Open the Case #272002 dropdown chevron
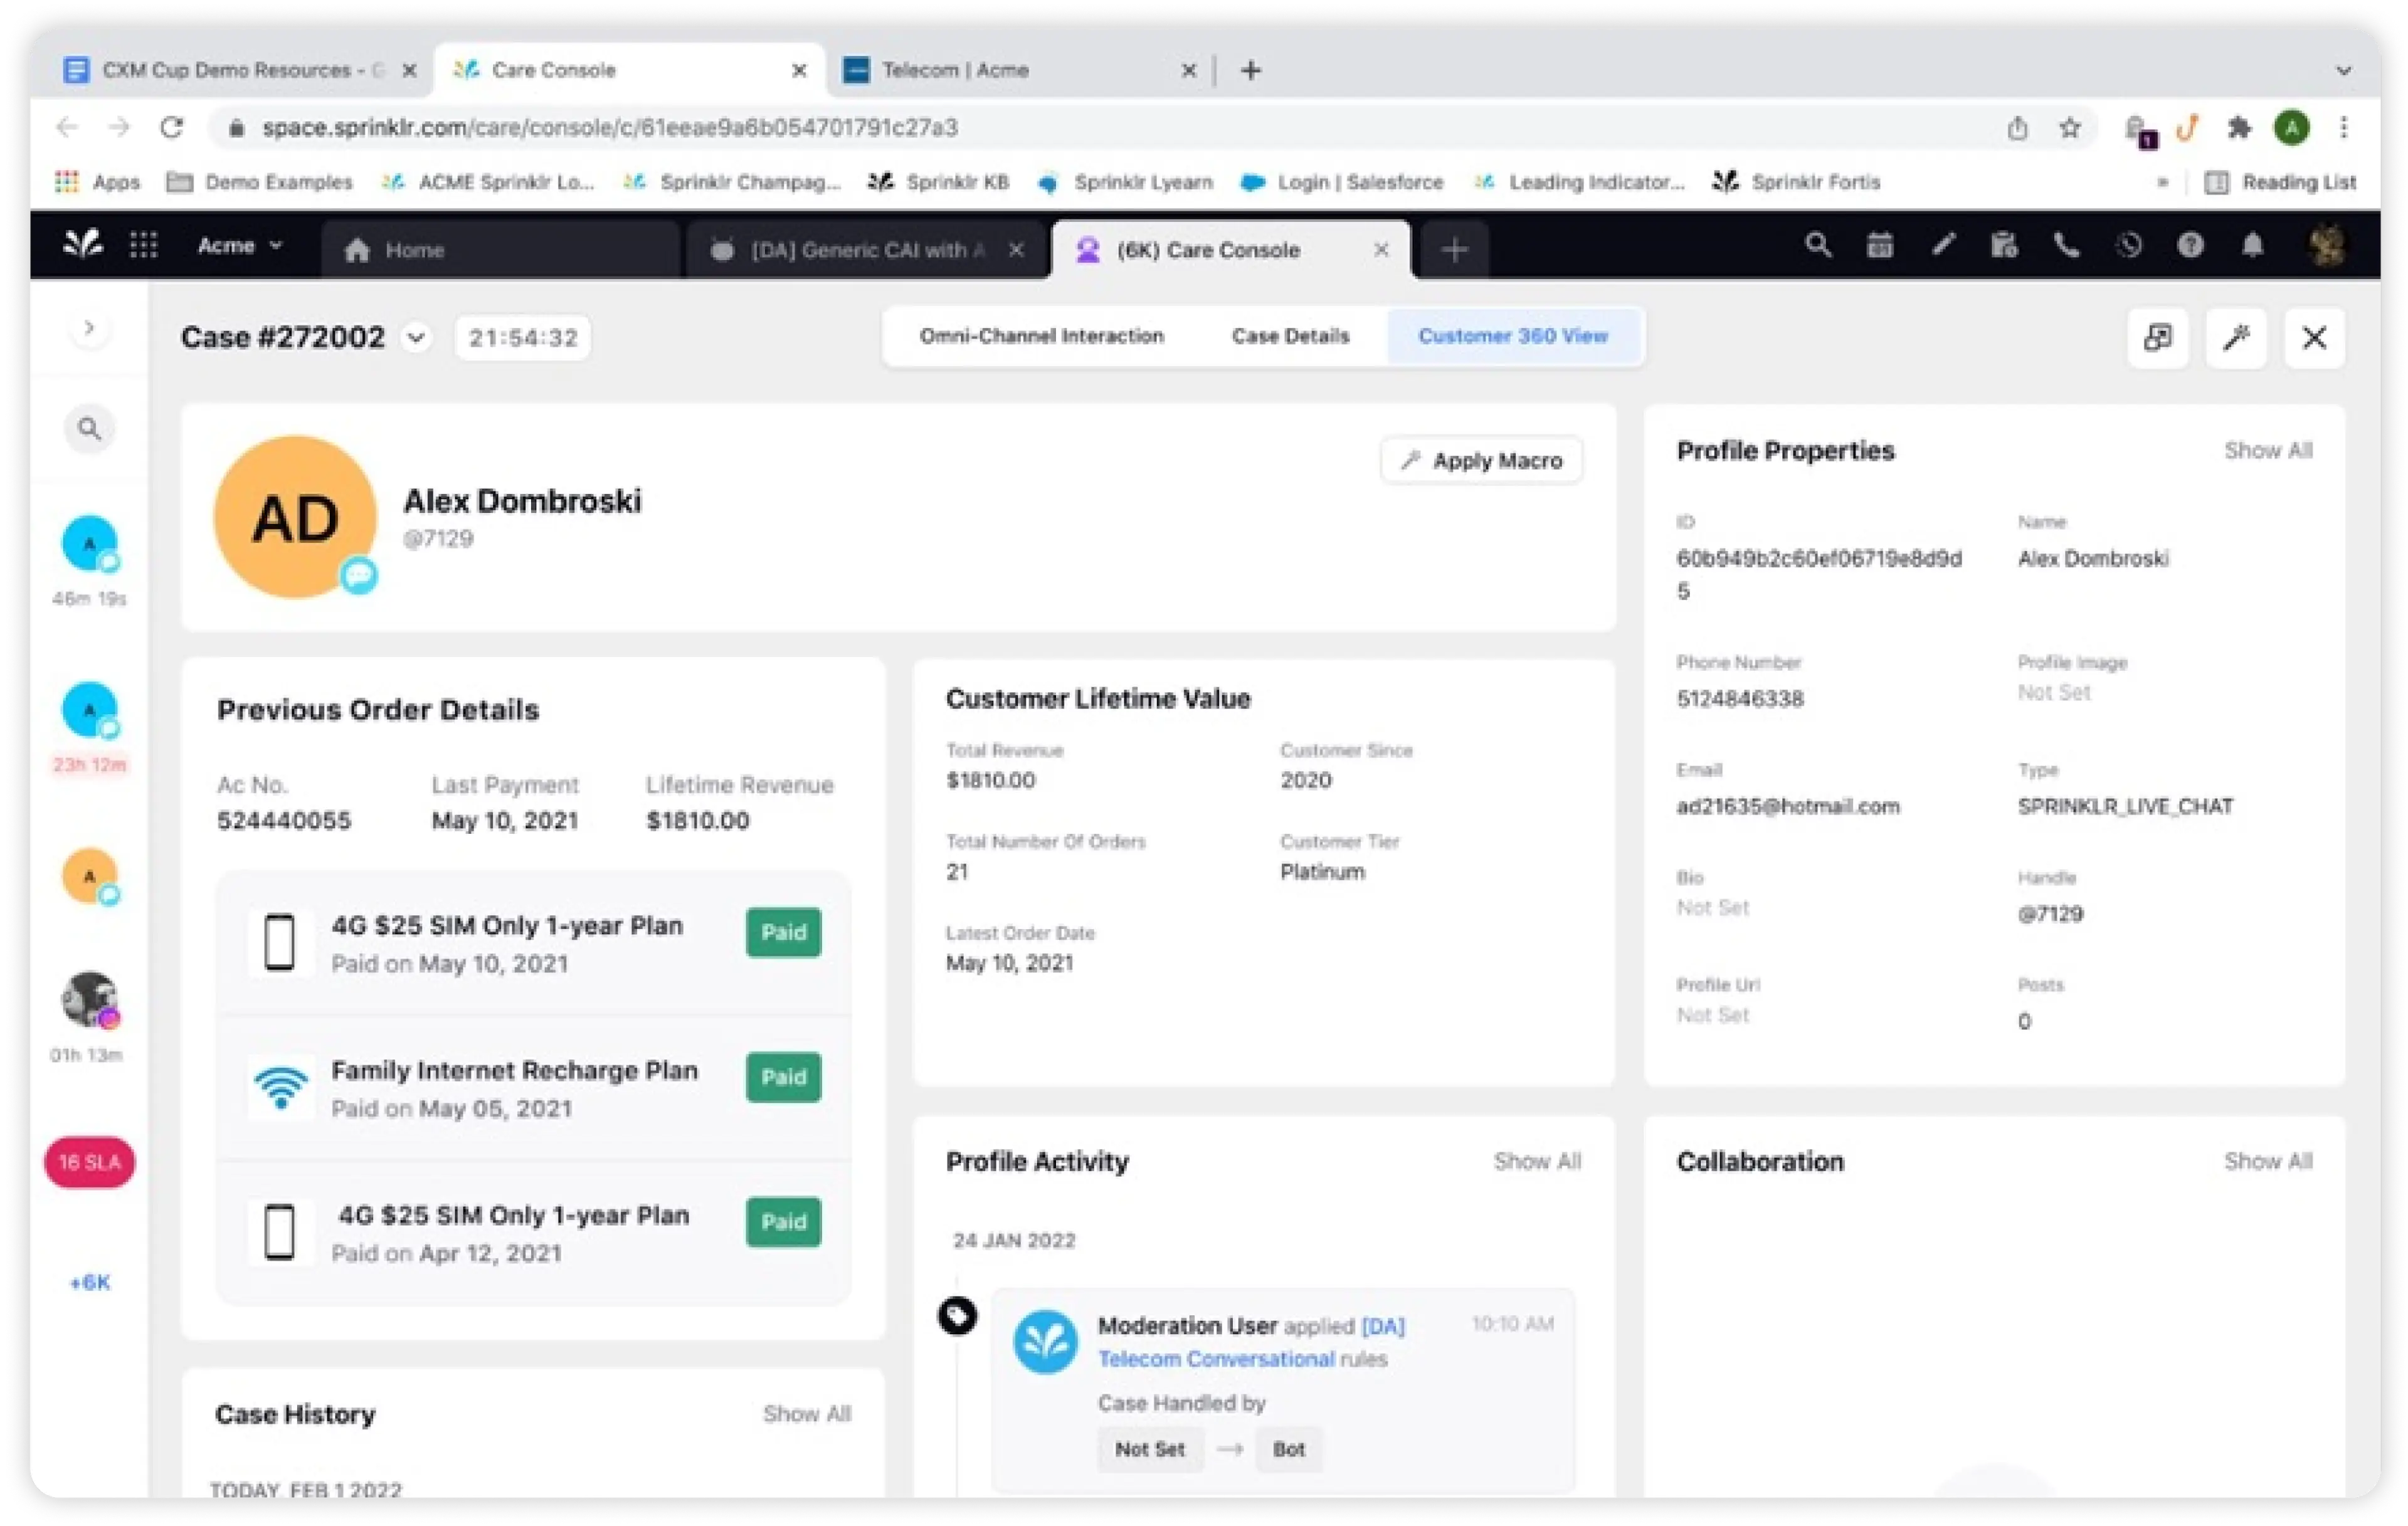 click(416, 338)
